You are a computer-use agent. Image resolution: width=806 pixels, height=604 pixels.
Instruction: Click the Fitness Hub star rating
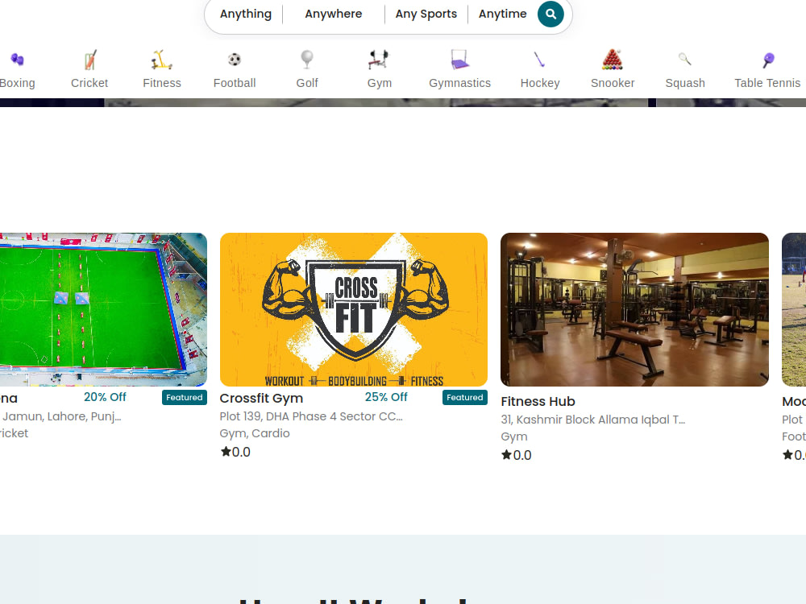517,455
